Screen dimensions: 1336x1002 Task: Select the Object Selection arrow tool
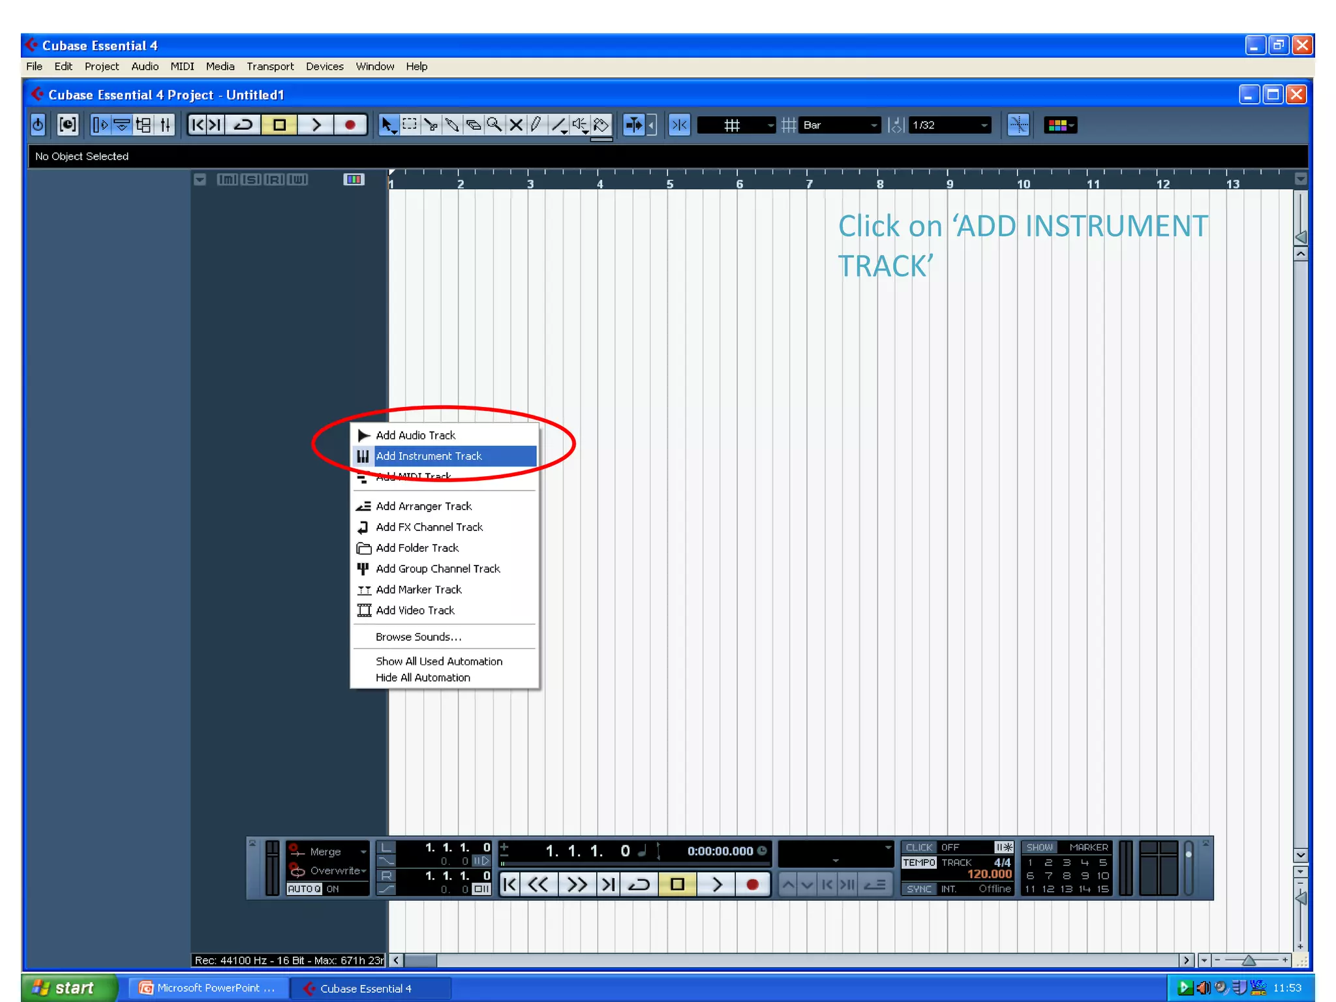click(388, 125)
